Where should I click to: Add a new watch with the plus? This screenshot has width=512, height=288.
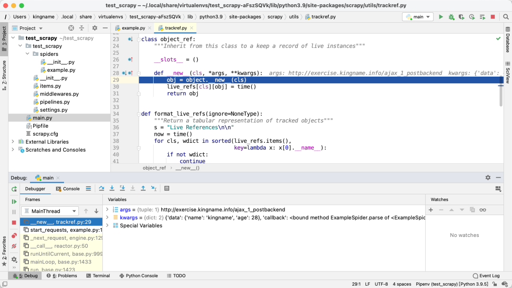point(430,210)
